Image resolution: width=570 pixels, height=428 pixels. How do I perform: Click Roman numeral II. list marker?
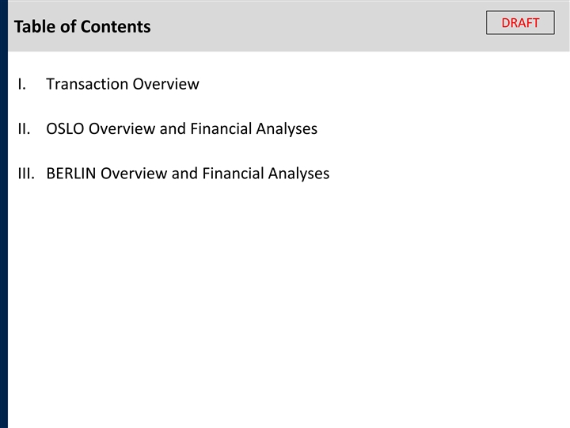point(24,128)
